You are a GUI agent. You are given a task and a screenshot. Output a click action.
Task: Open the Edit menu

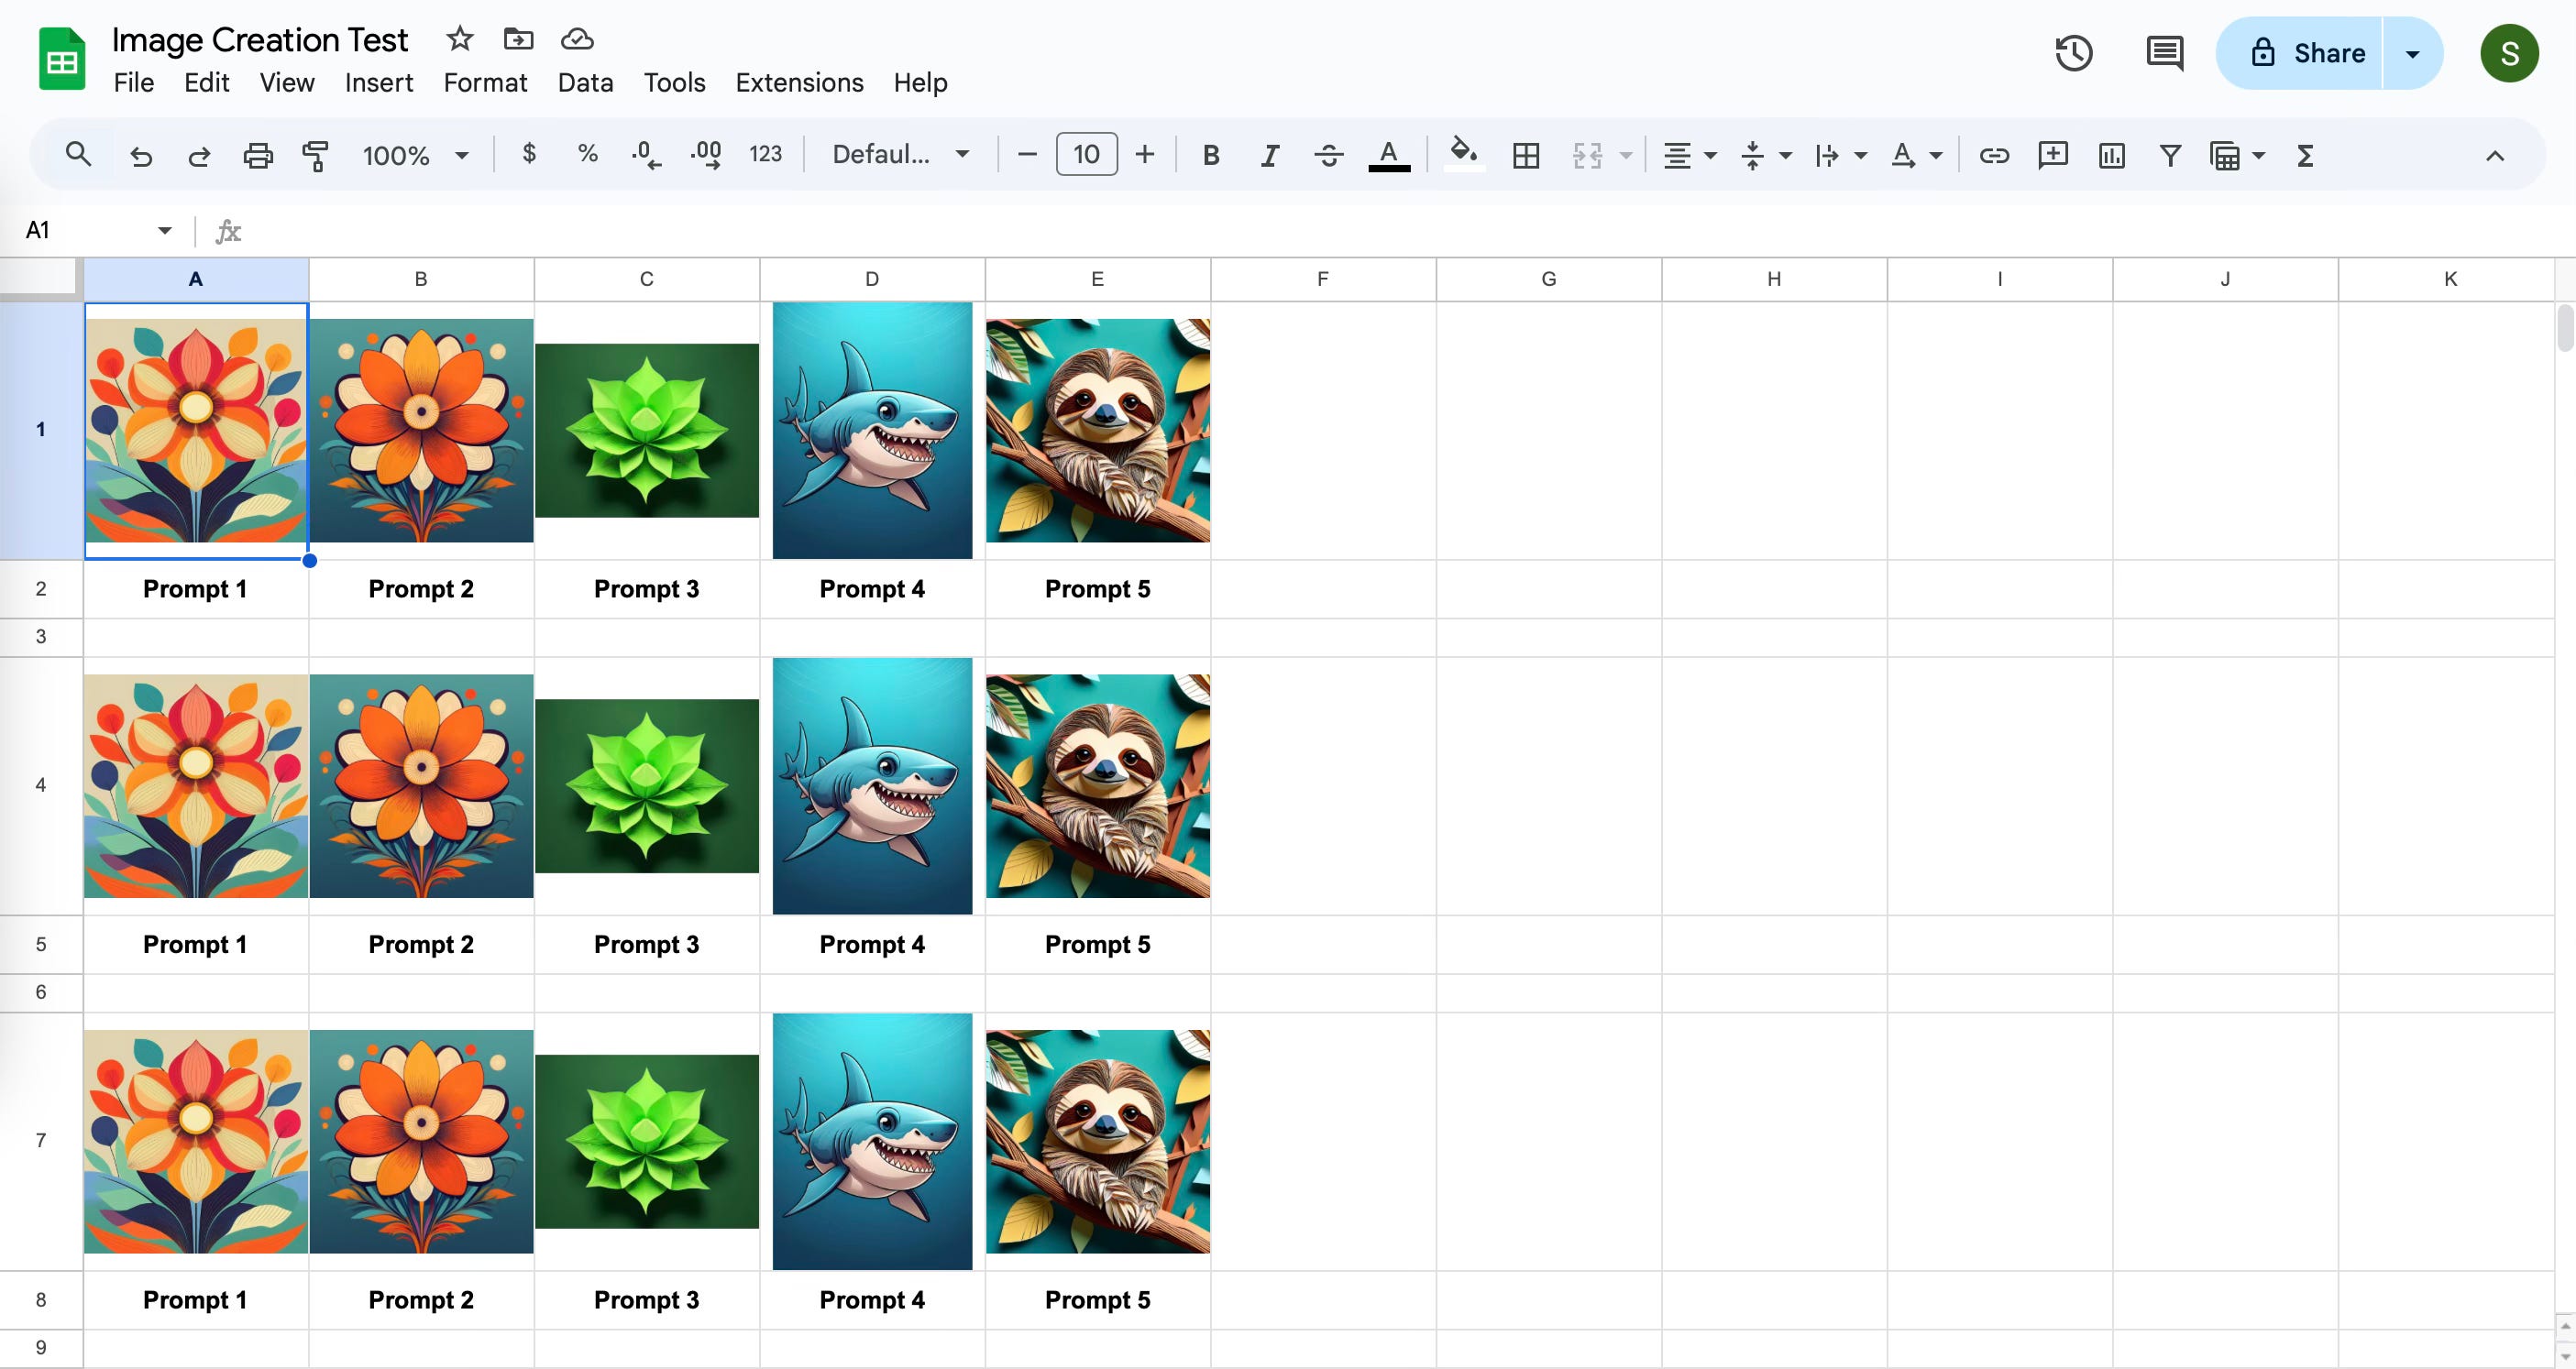tap(207, 82)
